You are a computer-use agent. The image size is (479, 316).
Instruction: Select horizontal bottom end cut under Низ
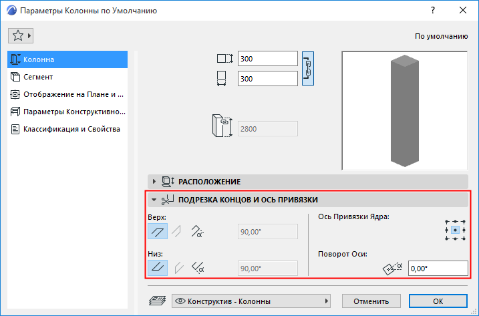click(x=158, y=268)
